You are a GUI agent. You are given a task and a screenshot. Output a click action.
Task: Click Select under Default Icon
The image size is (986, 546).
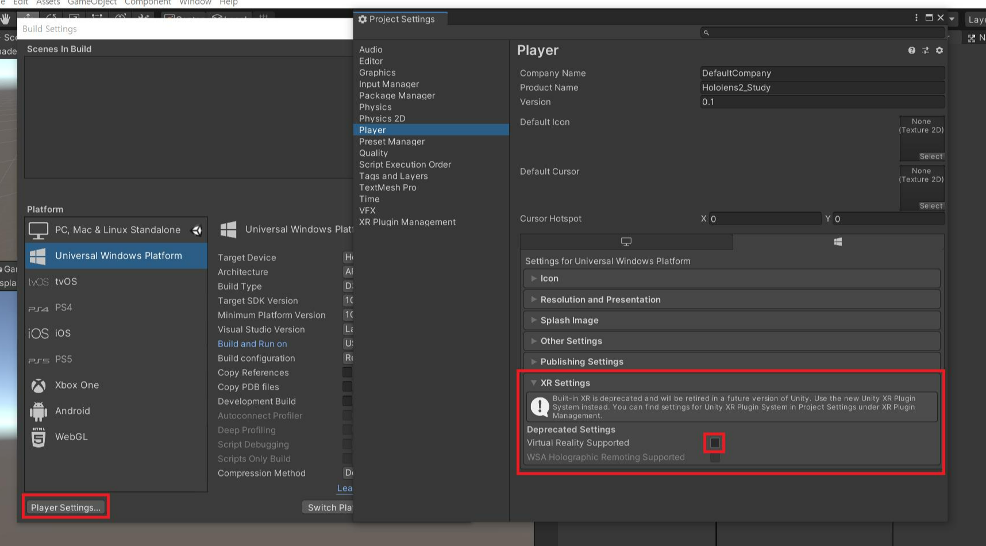click(931, 156)
